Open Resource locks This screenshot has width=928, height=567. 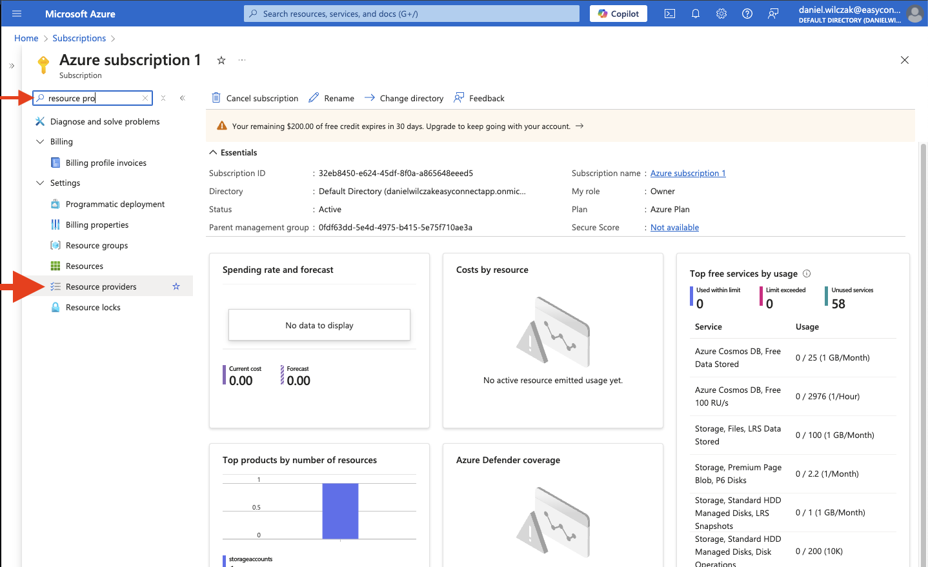coord(93,307)
